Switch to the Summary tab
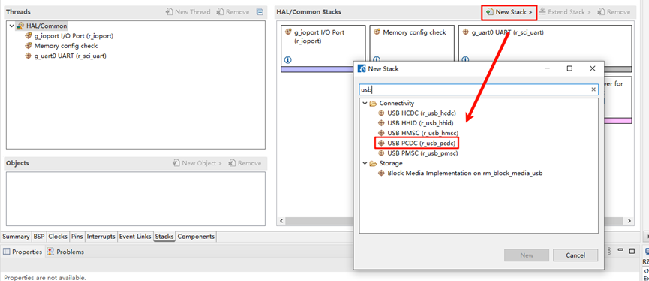The height and width of the screenshot is (281, 649). 17,237
